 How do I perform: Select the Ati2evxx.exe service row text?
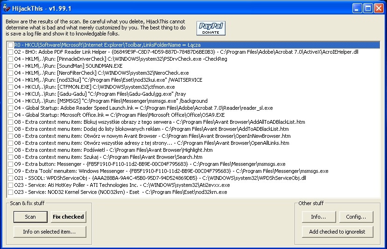122,185
